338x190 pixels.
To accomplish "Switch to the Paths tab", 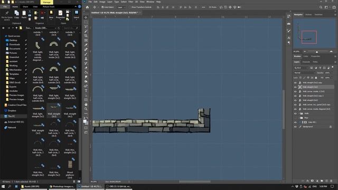I will (x=315, y=62).
